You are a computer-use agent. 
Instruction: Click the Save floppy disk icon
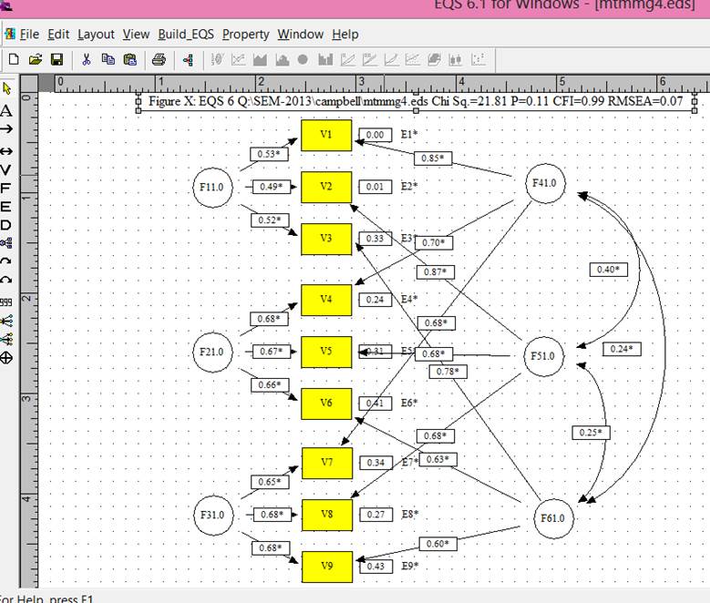tap(57, 59)
